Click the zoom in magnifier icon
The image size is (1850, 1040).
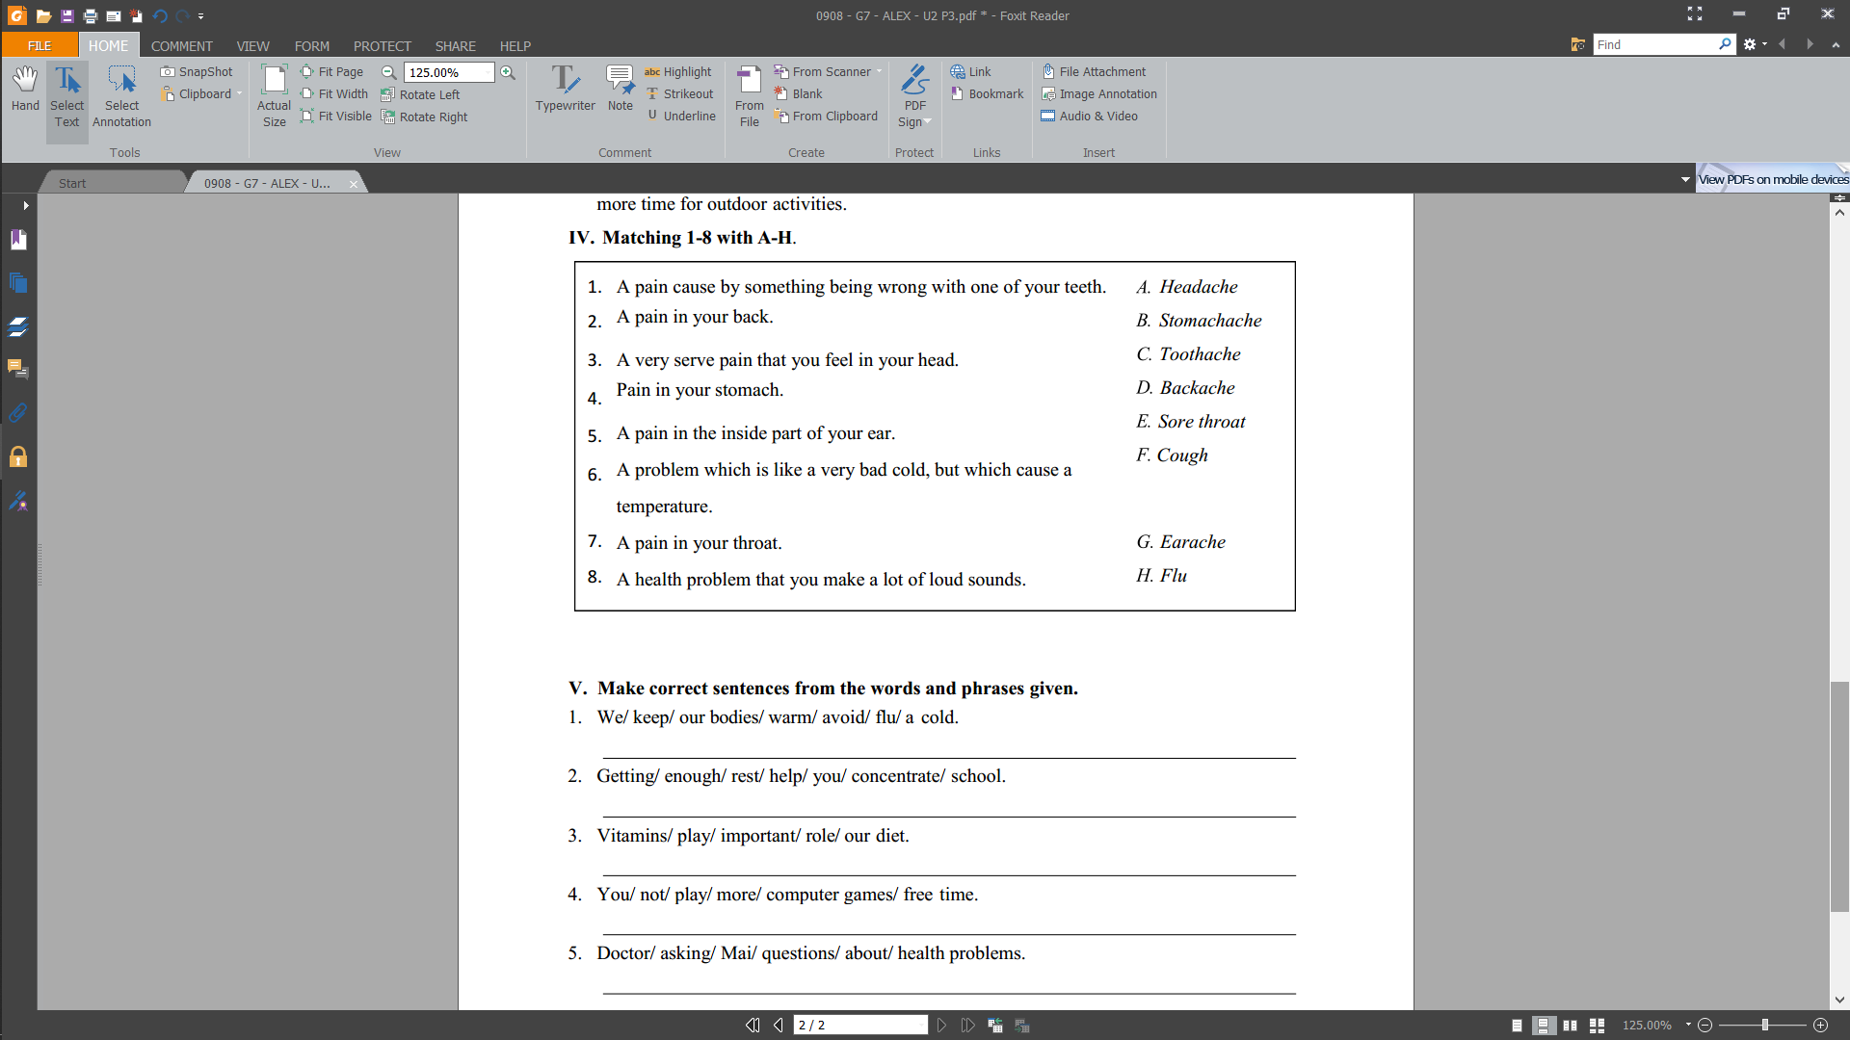[508, 72]
